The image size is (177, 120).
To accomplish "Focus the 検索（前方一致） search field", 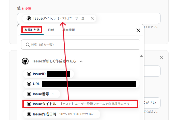I will 81,45.
